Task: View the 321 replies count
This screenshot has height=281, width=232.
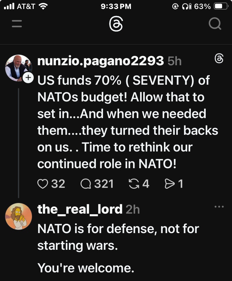Action: point(104,184)
